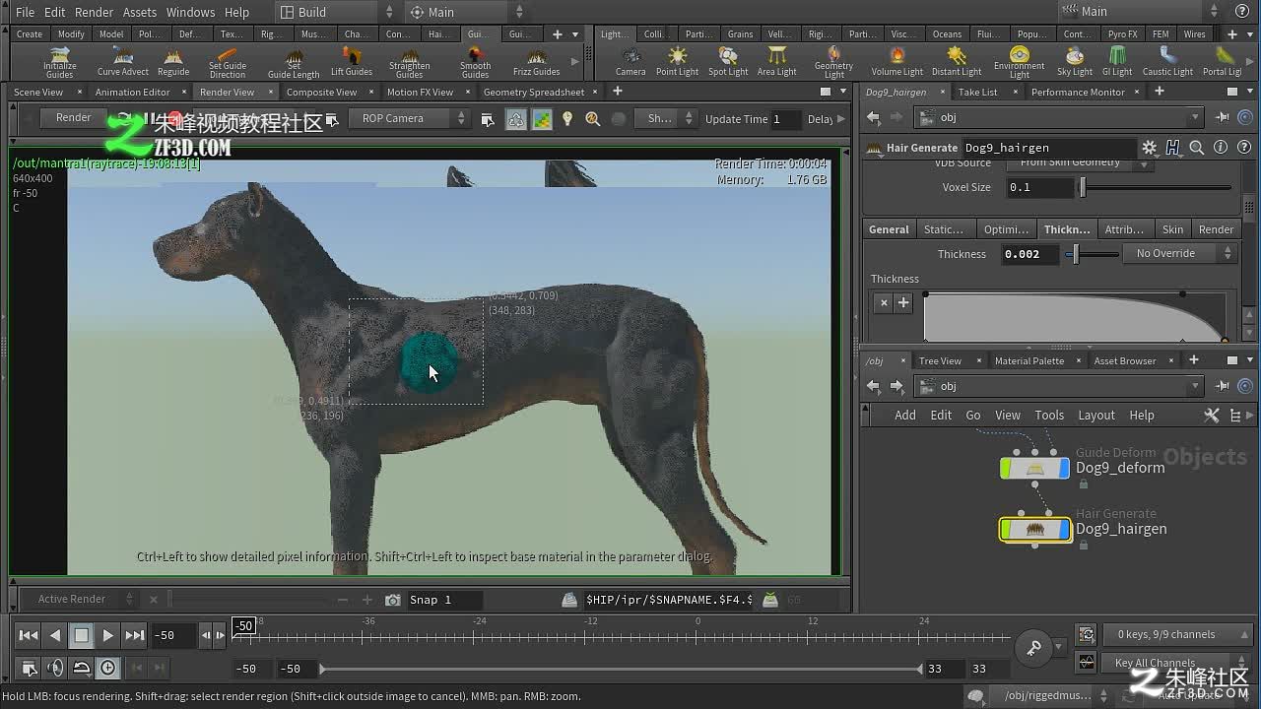Open the info icon for Hair Generate node
This screenshot has width=1261, height=709.
[1221, 148]
